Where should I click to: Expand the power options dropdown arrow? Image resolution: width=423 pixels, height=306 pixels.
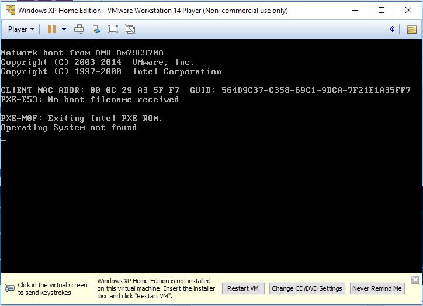tap(64, 29)
